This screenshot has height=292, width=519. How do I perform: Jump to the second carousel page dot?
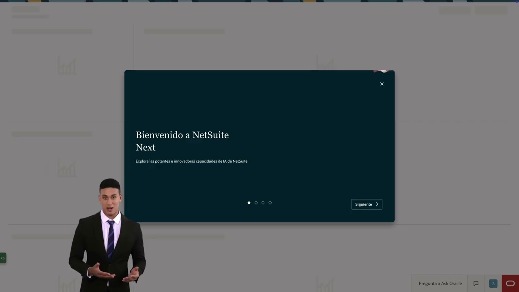tap(256, 203)
